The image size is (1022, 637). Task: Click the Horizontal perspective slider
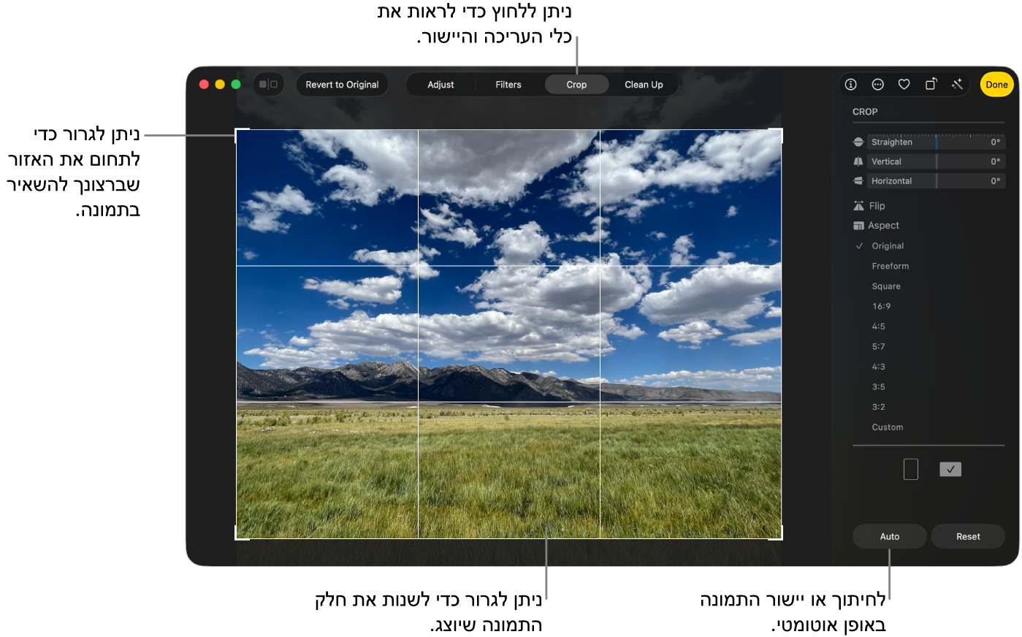point(937,181)
